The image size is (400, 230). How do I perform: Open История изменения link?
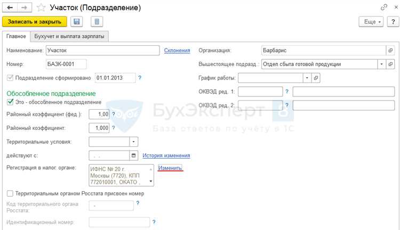tap(166, 155)
